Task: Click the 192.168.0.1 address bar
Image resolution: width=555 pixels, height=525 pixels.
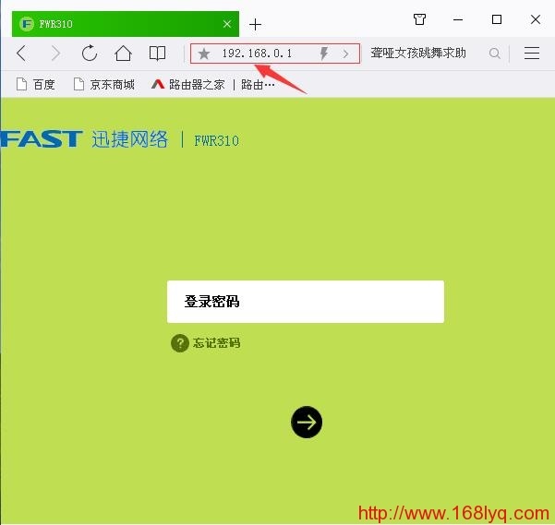Action: (x=257, y=54)
